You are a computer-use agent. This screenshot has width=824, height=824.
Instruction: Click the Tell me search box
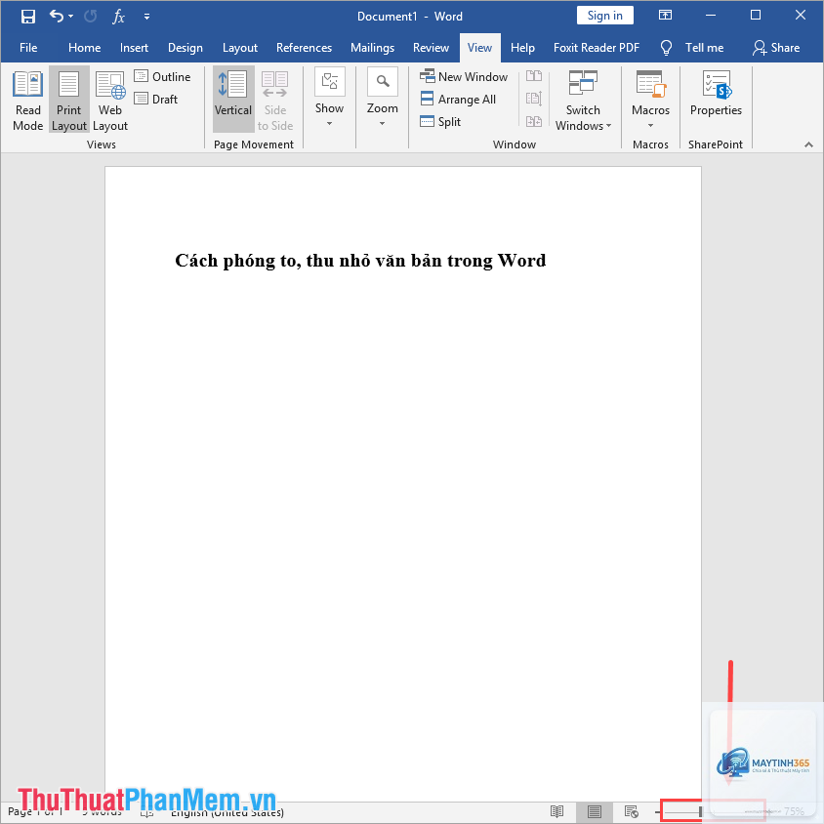tap(692, 48)
